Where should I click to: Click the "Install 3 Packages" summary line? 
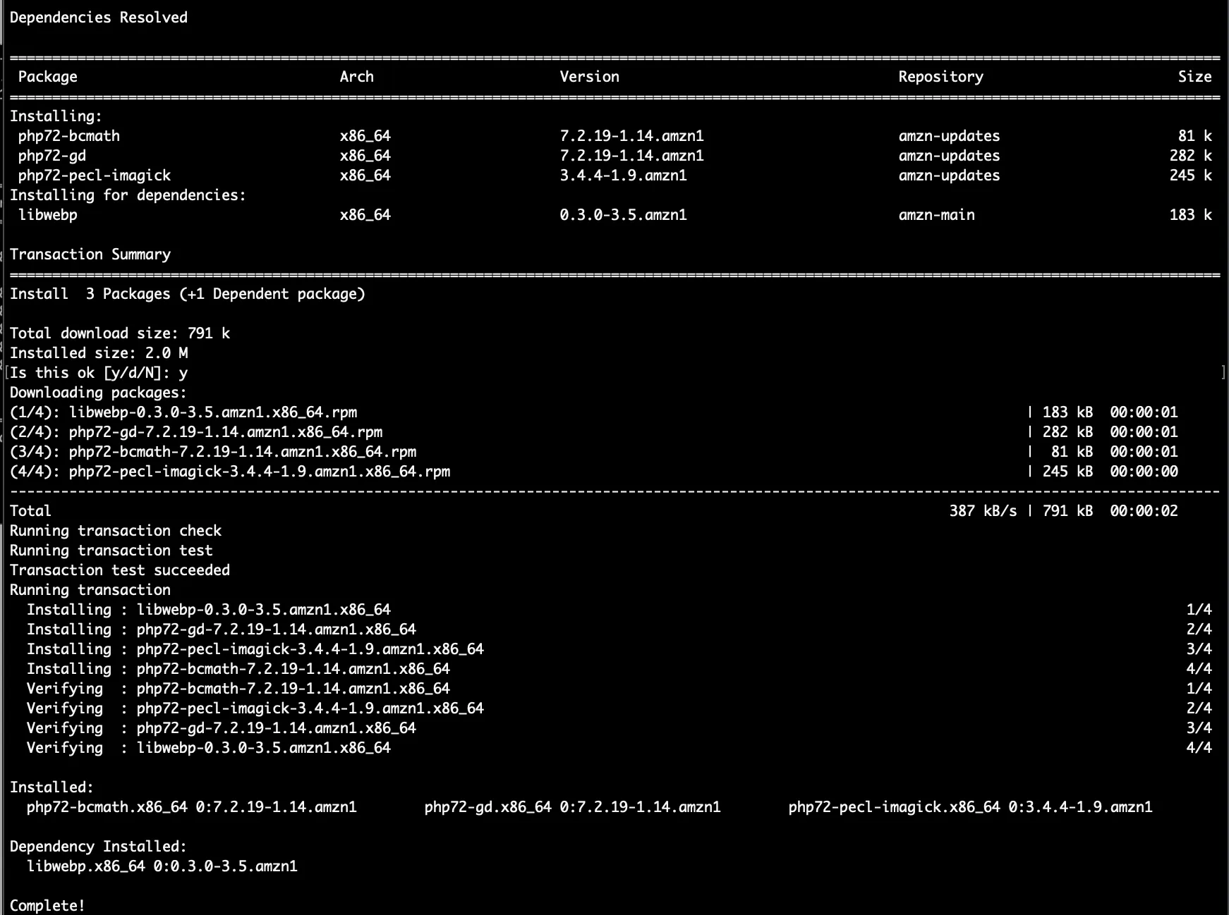click(187, 294)
